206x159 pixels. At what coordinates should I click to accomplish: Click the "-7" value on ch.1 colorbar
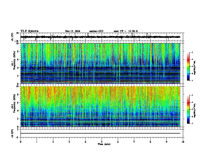[192, 81]
